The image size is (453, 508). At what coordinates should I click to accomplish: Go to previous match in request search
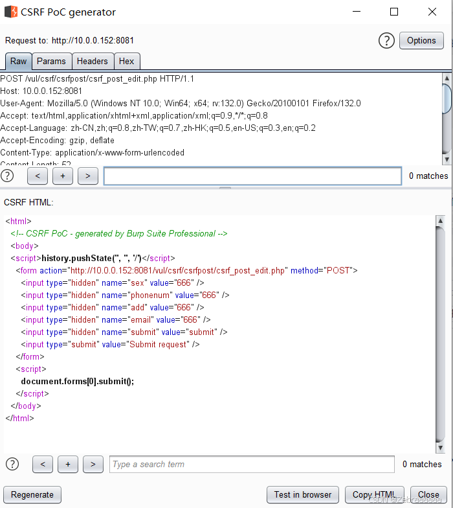click(38, 176)
